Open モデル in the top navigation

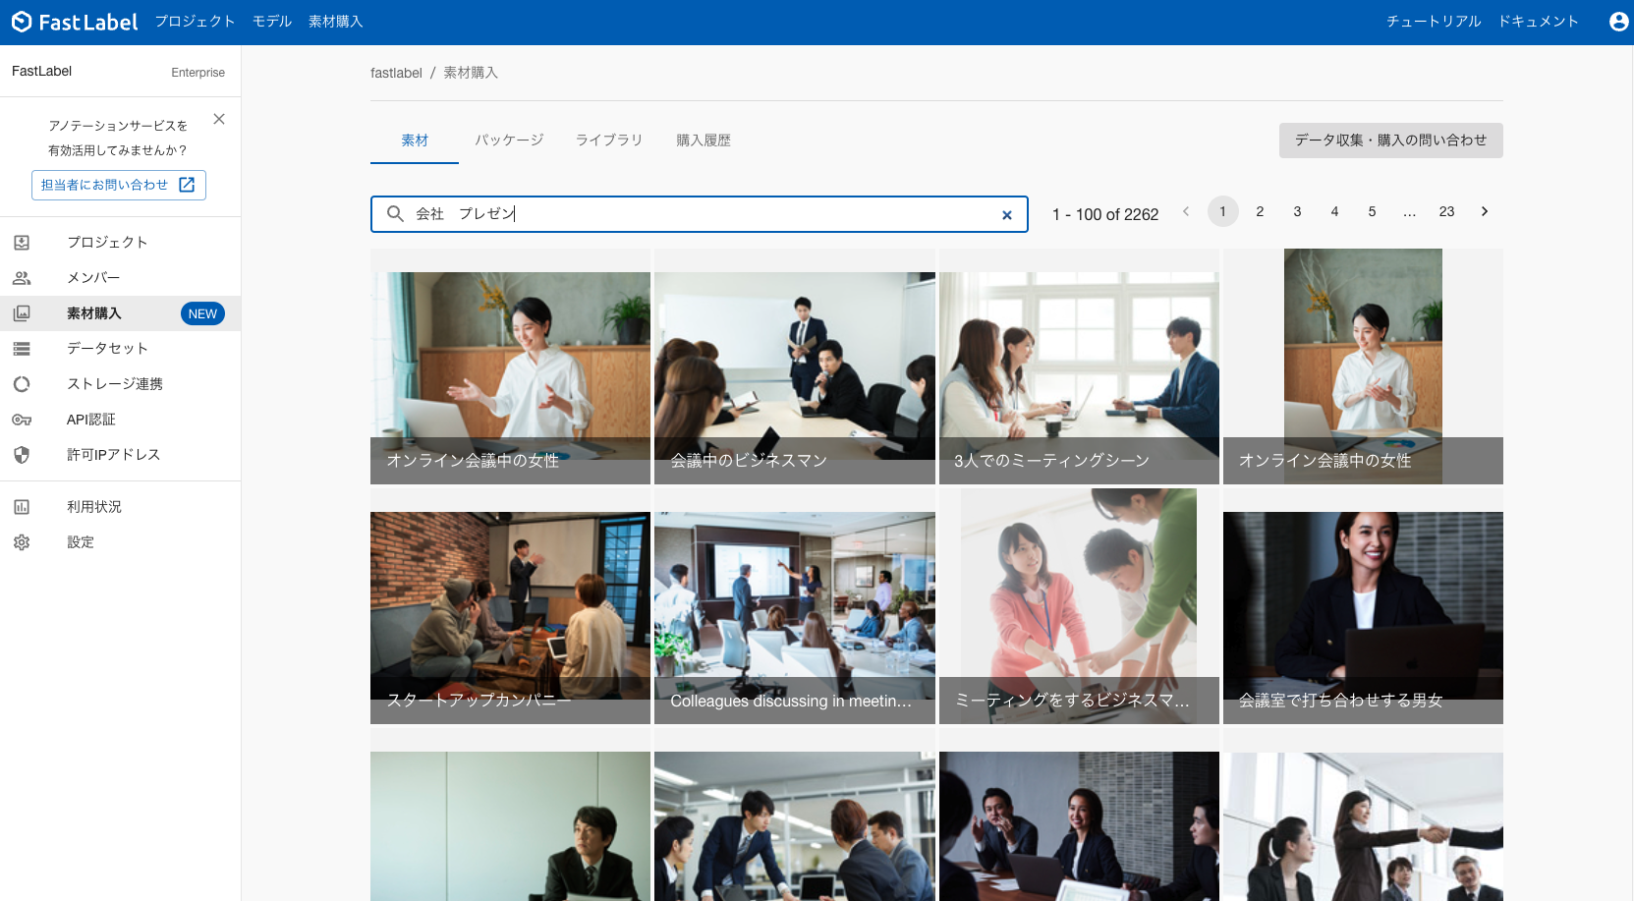coord(272,22)
